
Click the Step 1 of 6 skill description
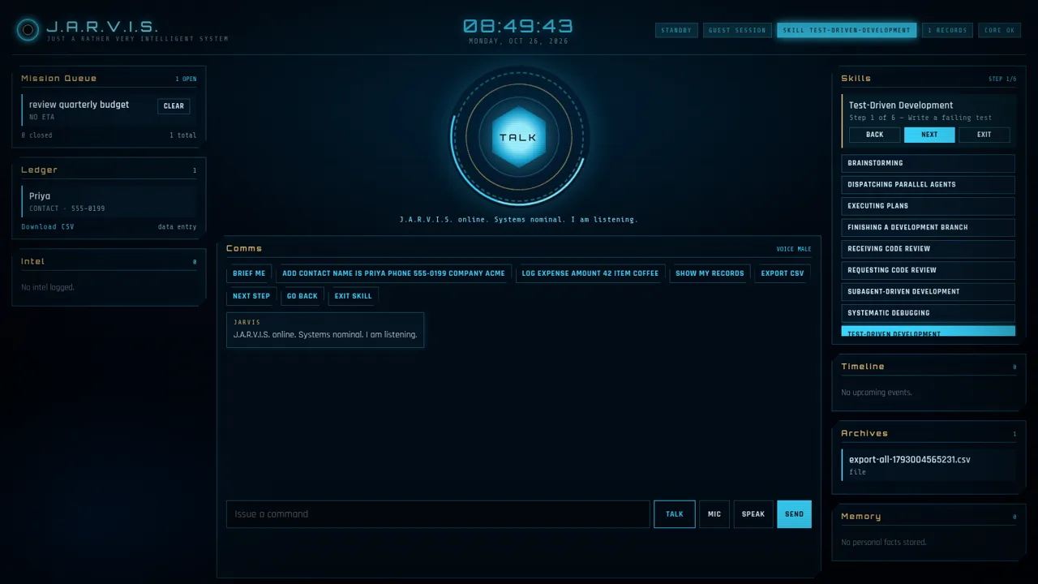920,118
